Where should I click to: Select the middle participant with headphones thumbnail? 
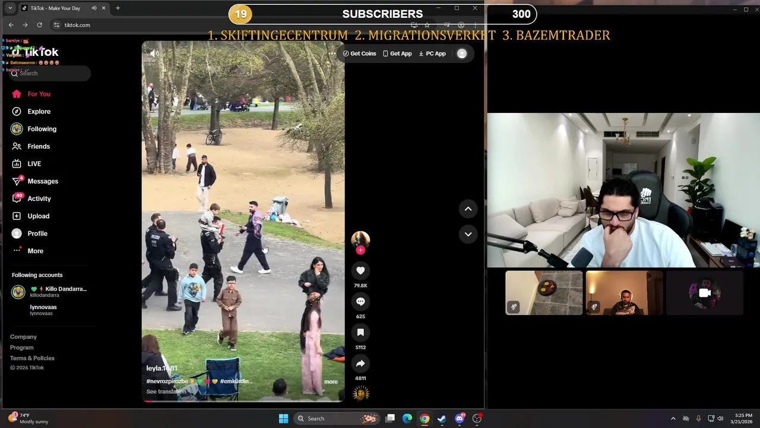624,292
